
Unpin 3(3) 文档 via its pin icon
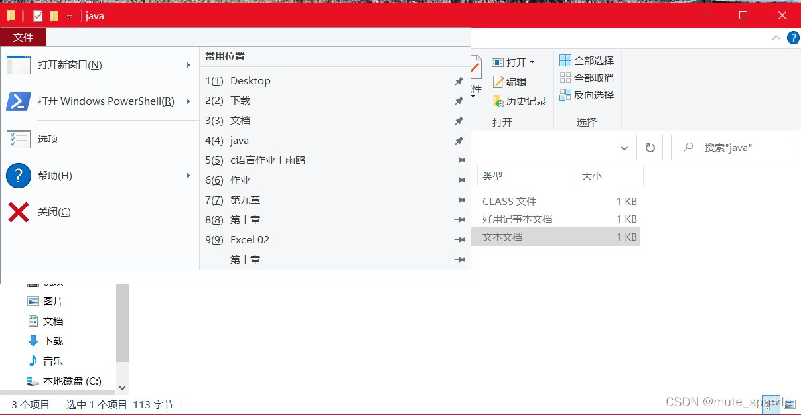tap(459, 121)
